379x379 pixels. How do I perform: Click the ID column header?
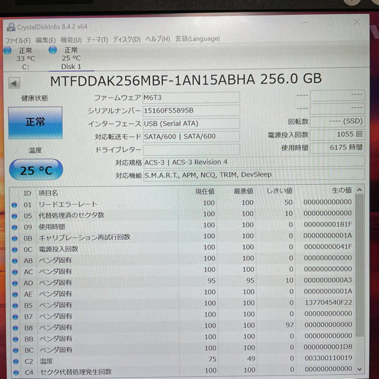point(27,193)
